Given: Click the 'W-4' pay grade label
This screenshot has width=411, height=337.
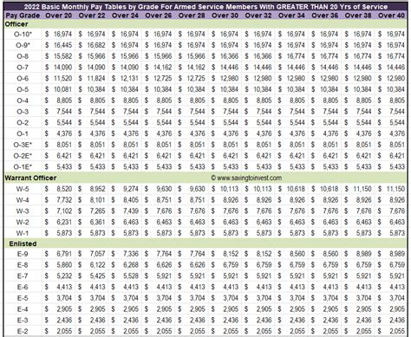Looking at the screenshot, I should [x=23, y=200].
